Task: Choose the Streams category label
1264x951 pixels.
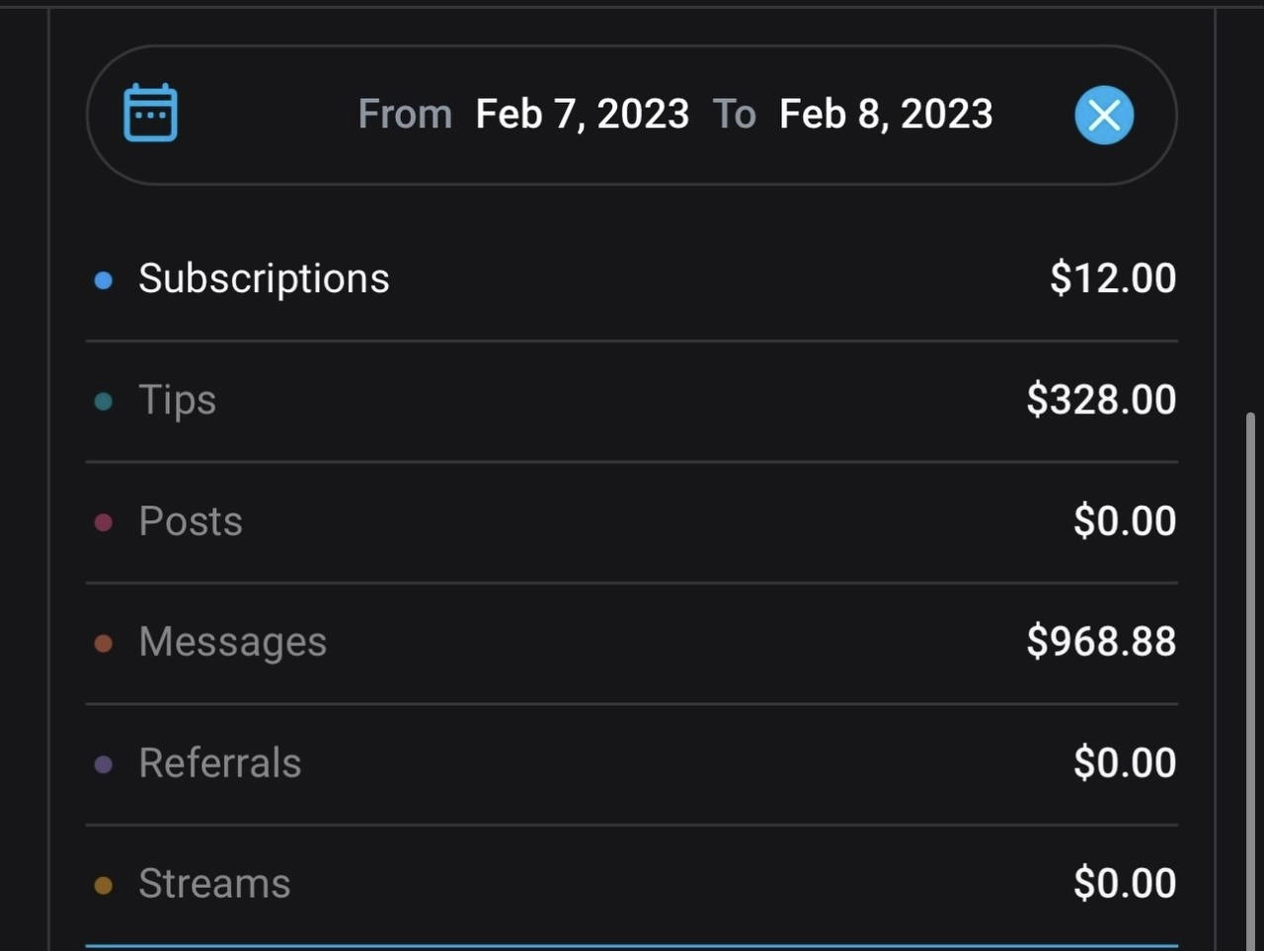Action: click(x=214, y=883)
